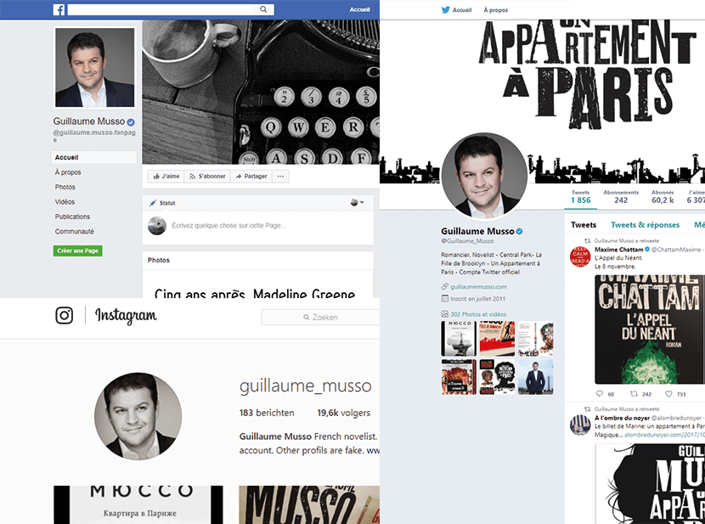The width and height of the screenshot is (705, 524).
Task: Open Publications in the Facebook sidebar
Action: (72, 217)
